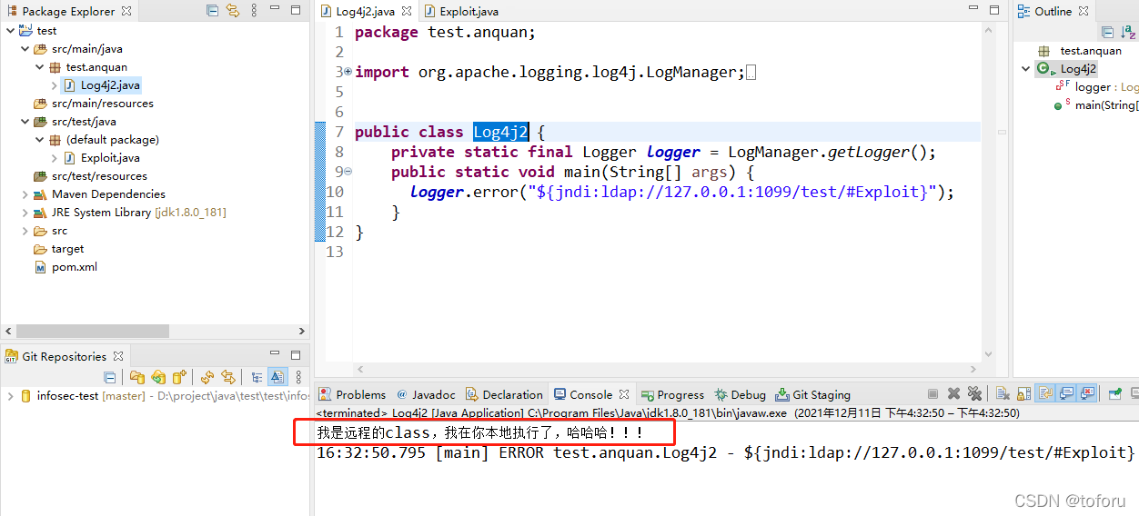
Task: Collapse the src/main/java folder
Action: click(25, 49)
